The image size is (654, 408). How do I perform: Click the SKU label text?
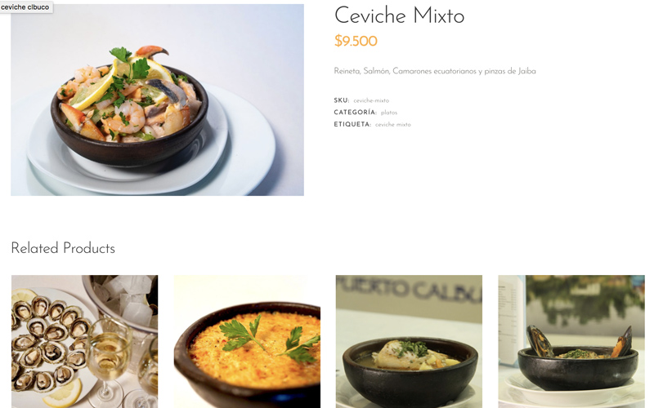[x=342, y=100]
